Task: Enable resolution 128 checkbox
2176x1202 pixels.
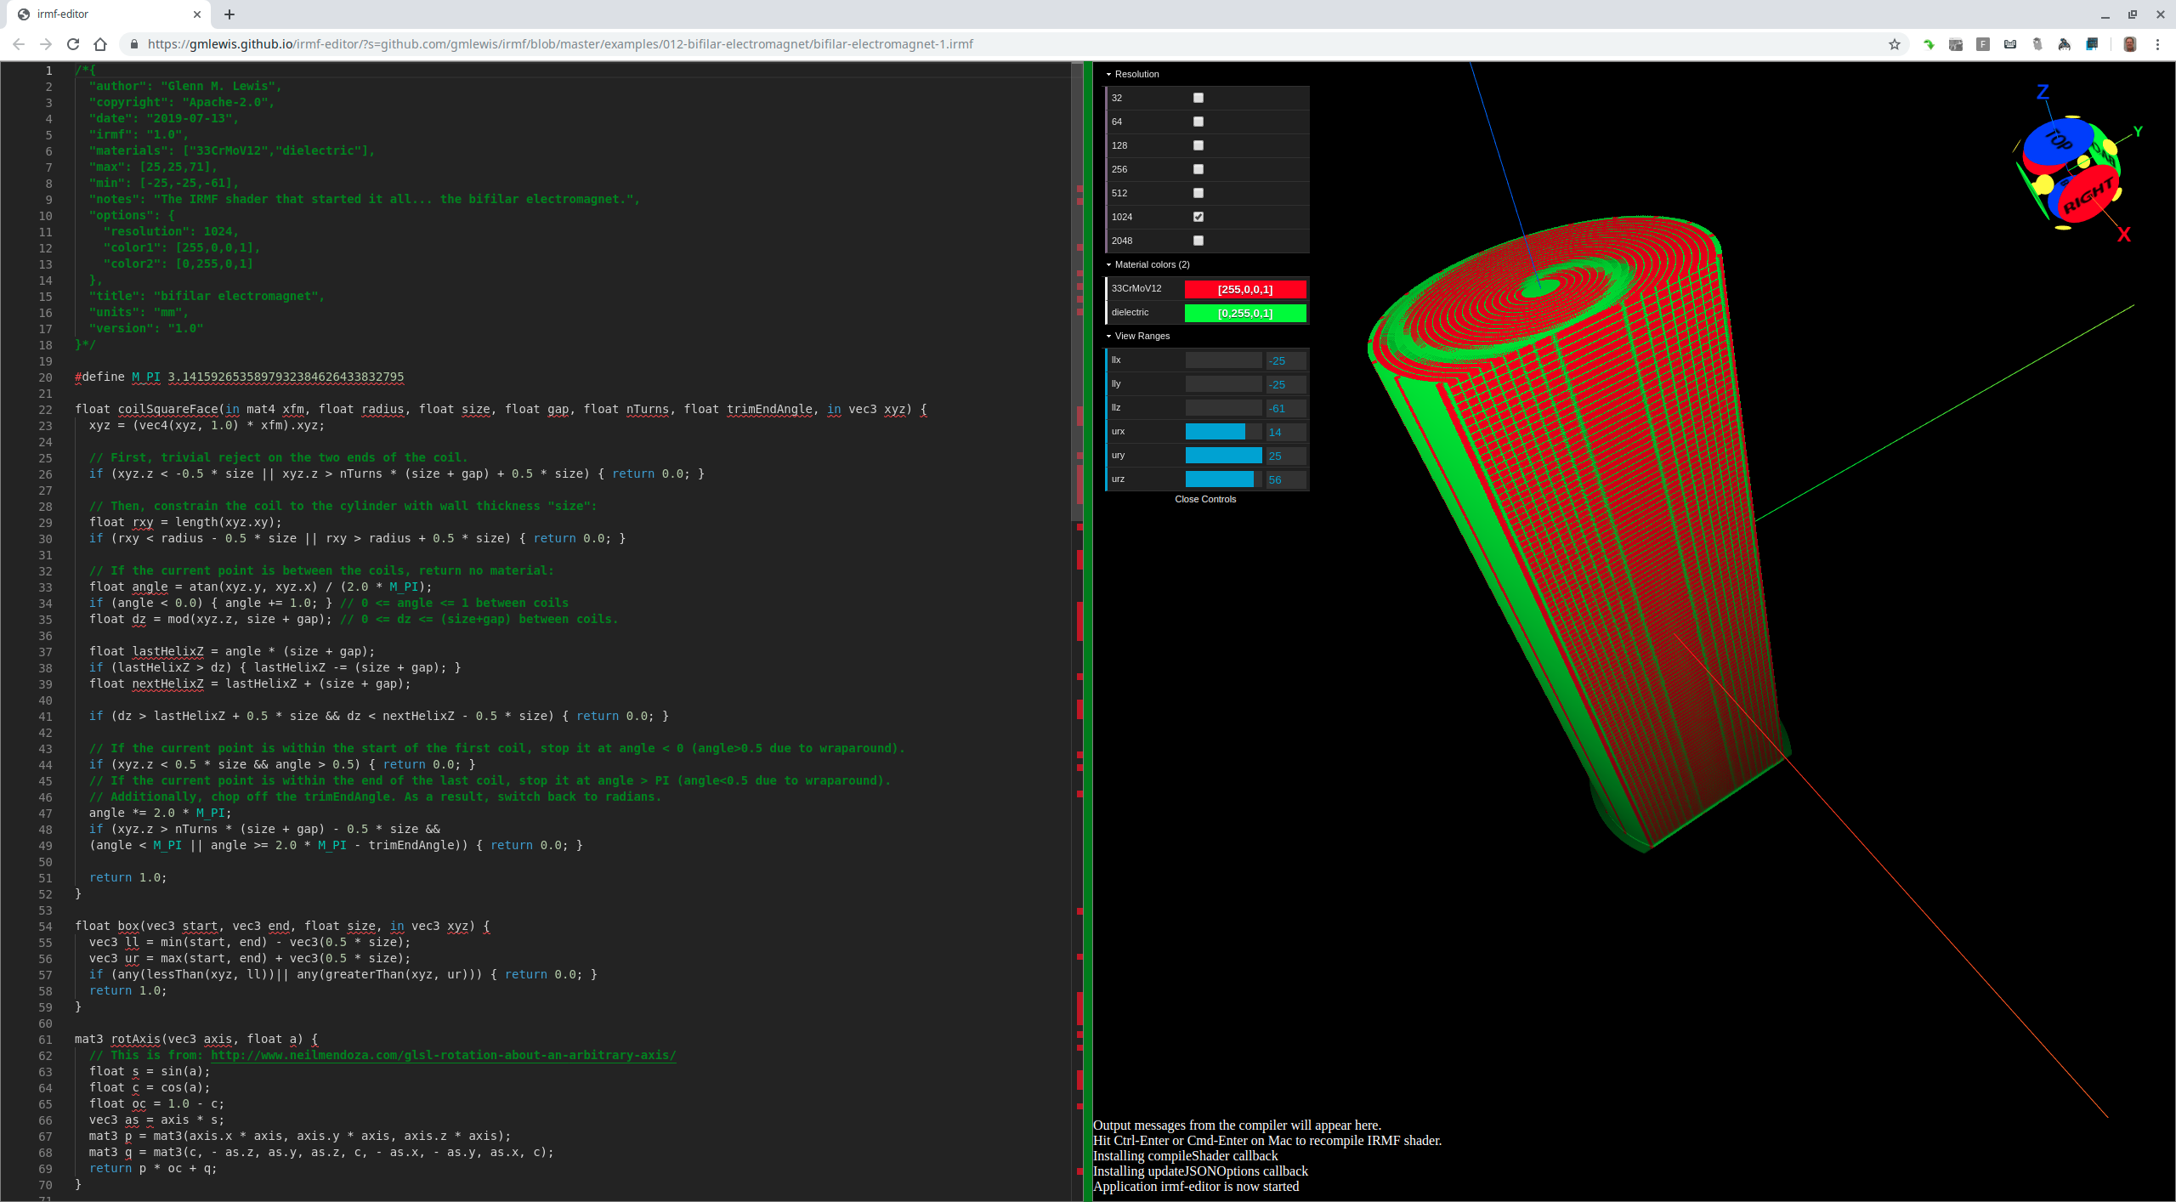Action: (x=1198, y=145)
